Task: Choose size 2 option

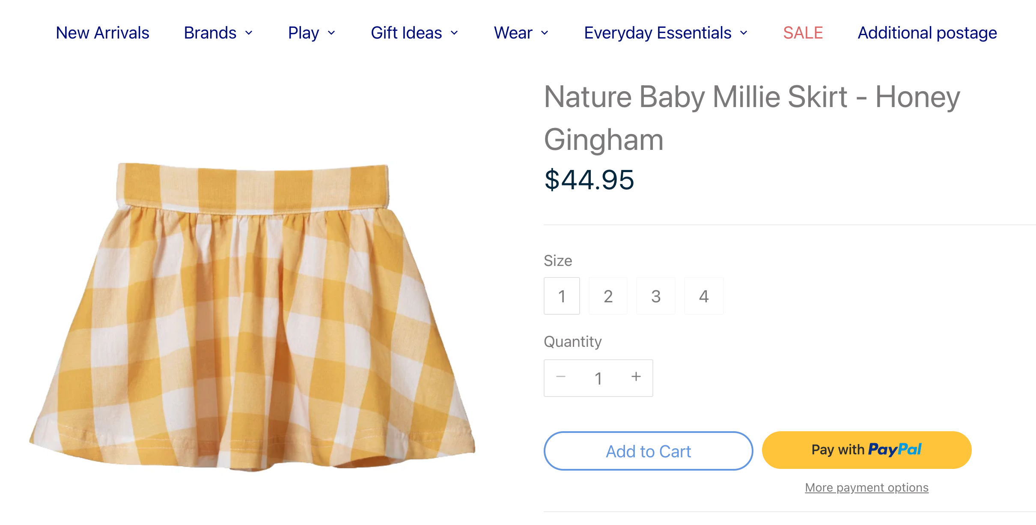Action: coord(608,296)
